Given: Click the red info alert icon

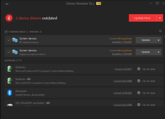Looking at the screenshot, I should click(9, 18).
